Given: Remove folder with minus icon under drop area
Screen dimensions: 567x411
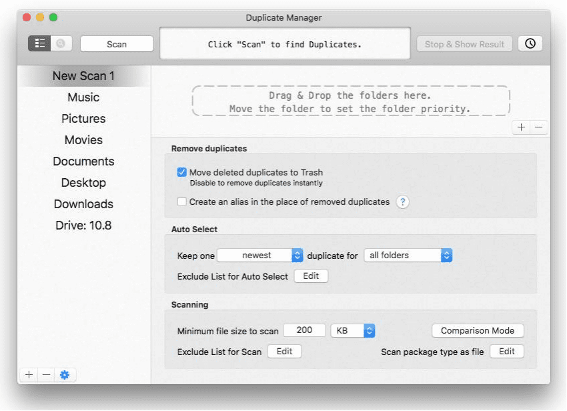Looking at the screenshot, I should (539, 127).
